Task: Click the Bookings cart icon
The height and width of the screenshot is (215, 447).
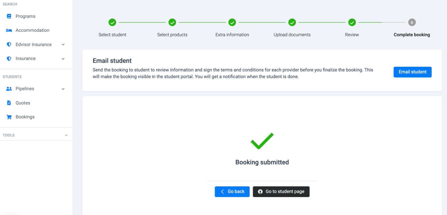Action: (x=9, y=117)
